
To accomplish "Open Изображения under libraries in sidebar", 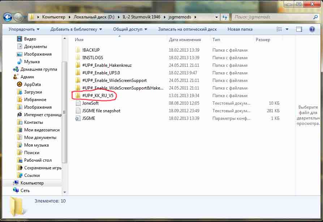I will (38, 54).
